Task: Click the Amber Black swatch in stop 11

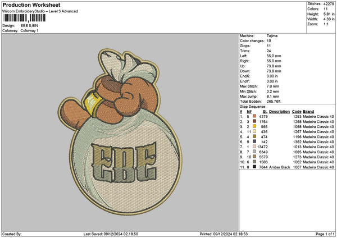Action: 254,167
